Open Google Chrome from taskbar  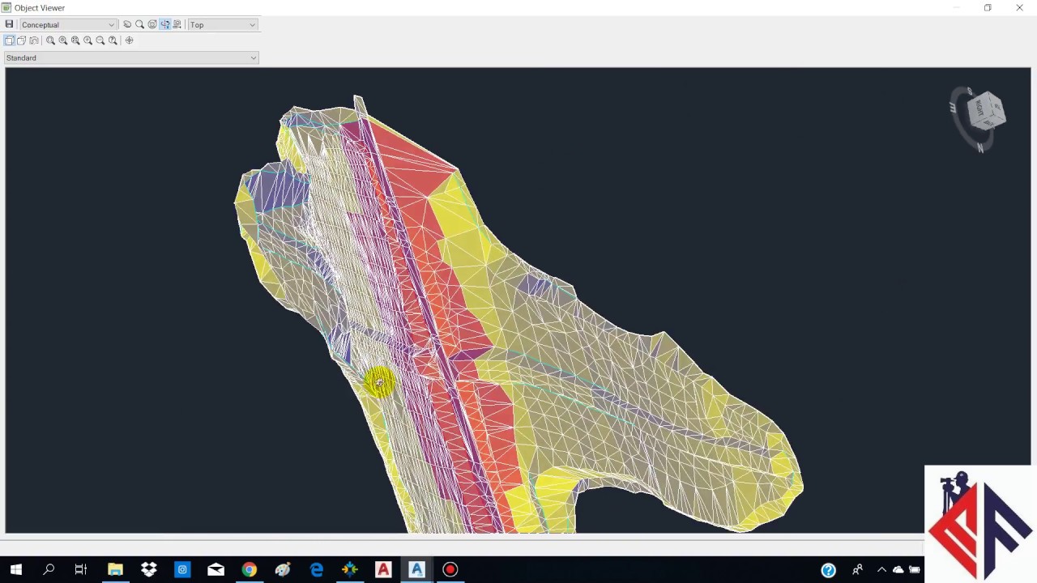(x=250, y=569)
